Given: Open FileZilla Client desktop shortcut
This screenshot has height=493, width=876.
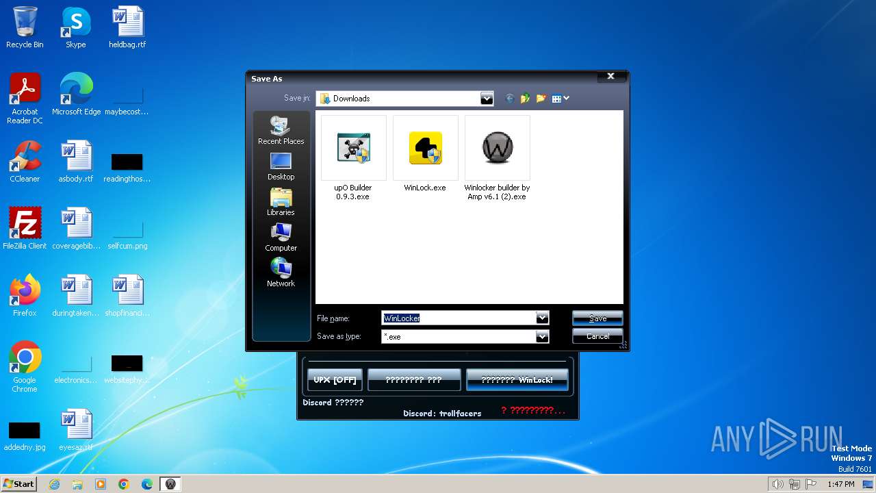Looking at the screenshot, I should [x=25, y=229].
